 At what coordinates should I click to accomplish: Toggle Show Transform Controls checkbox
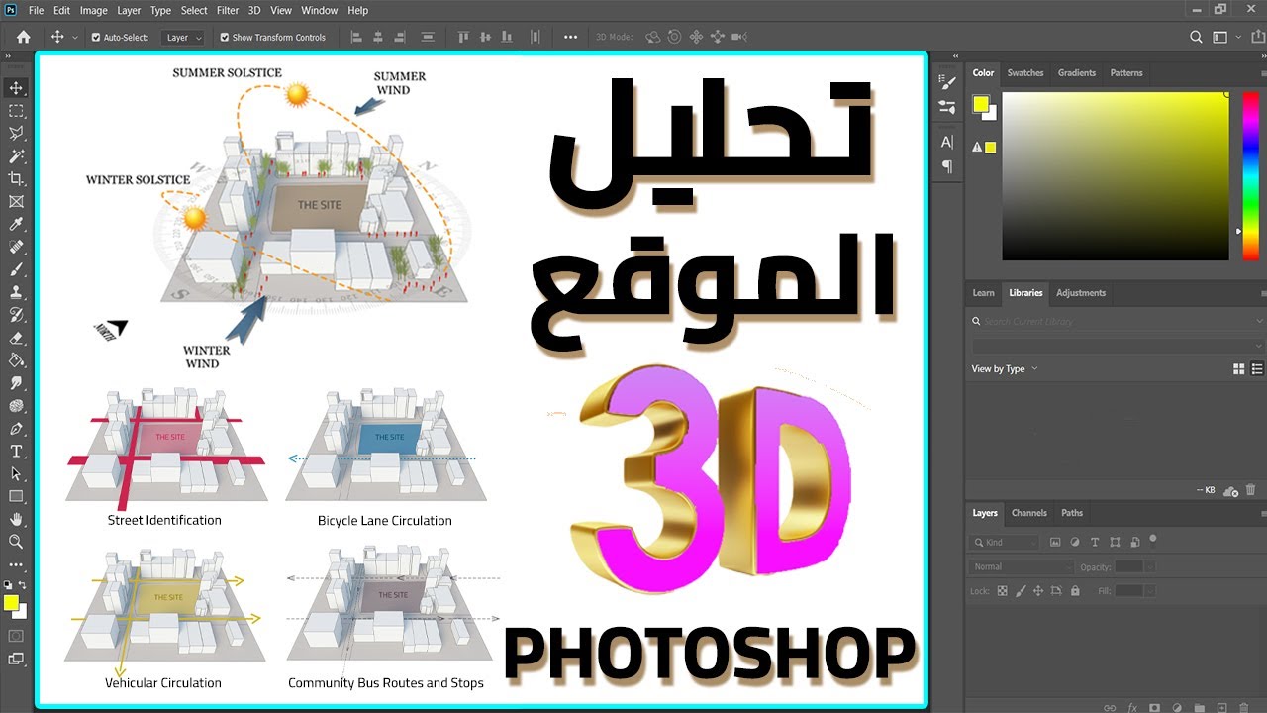(225, 37)
